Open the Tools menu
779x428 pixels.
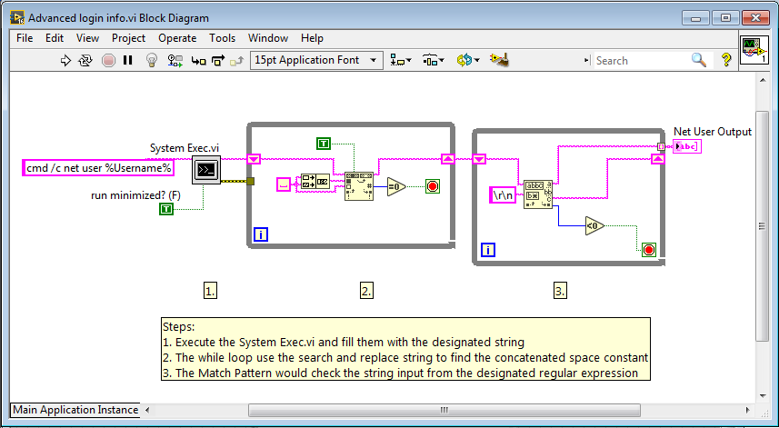[222, 38]
